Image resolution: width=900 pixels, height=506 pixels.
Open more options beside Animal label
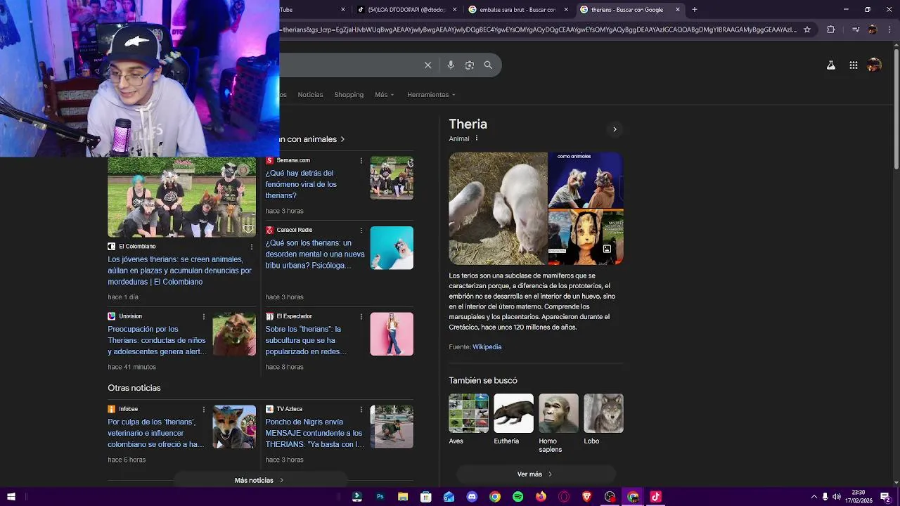[x=477, y=138]
